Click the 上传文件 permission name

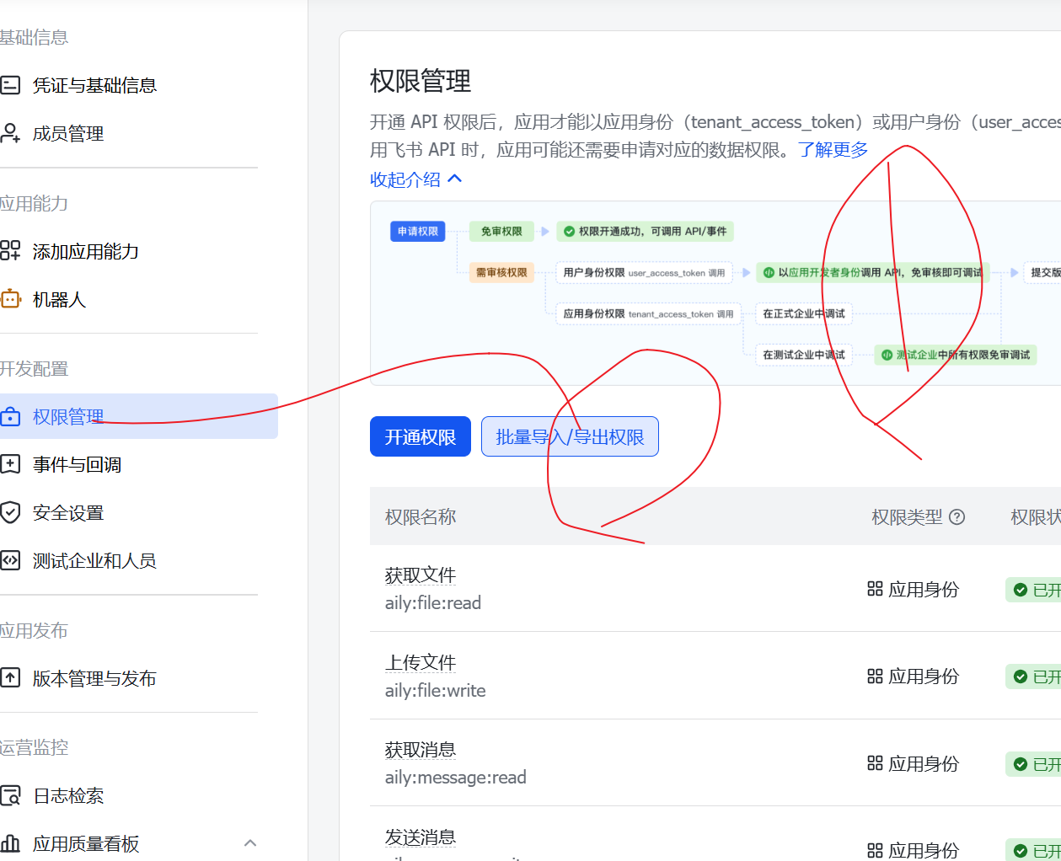(x=420, y=663)
